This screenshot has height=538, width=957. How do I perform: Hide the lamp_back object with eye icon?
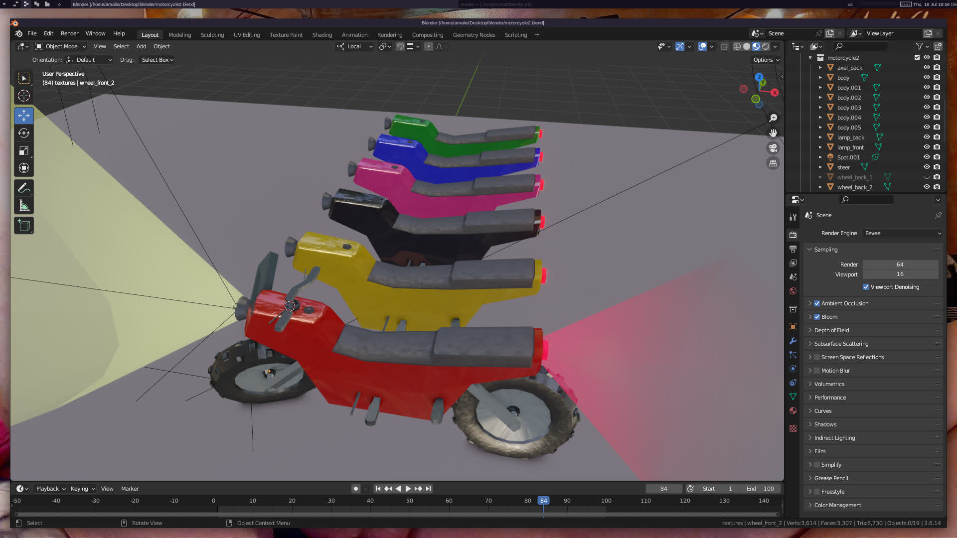tap(927, 137)
